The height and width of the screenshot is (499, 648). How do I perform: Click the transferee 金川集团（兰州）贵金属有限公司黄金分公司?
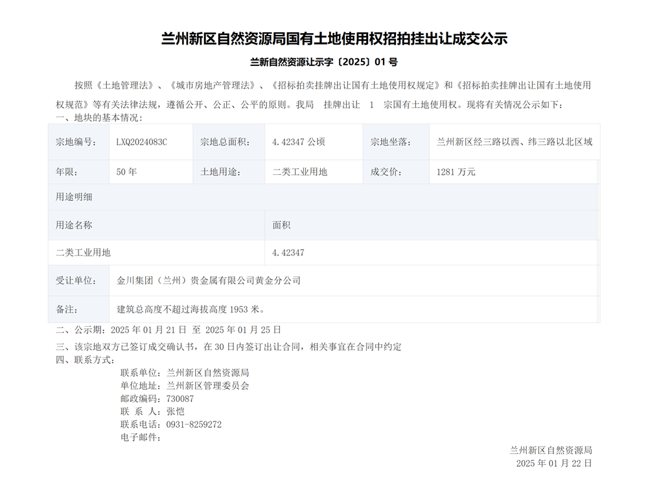(x=209, y=281)
